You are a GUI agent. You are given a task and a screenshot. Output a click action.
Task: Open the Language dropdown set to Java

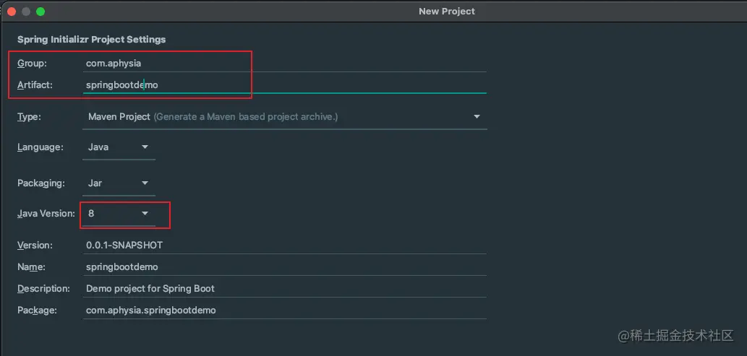click(119, 147)
